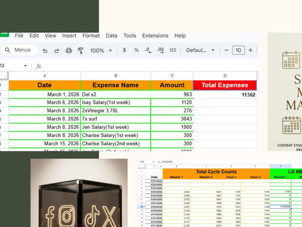Select the Paint format roller icon
302x227 pixels.
pyautogui.click(x=81, y=50)
